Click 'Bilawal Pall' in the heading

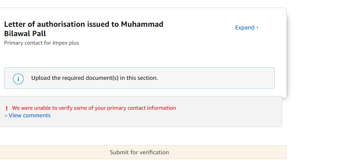point(25,33)
